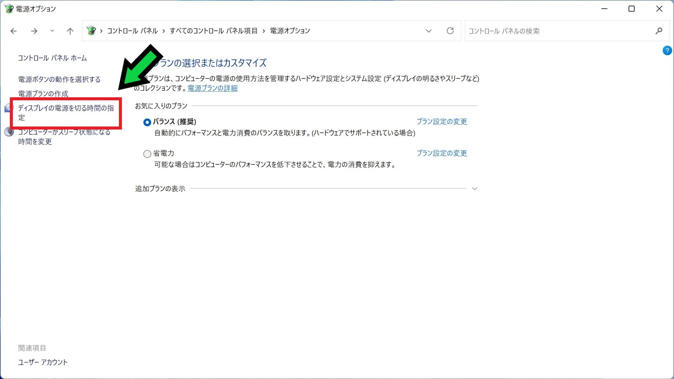674x379 pixels.
Task: Click the sleep moon icon in the sidebar
Action: pos(9,132)
